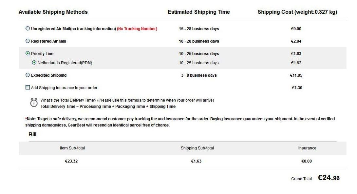Click the Registered Air Mail label

(48, 41)
